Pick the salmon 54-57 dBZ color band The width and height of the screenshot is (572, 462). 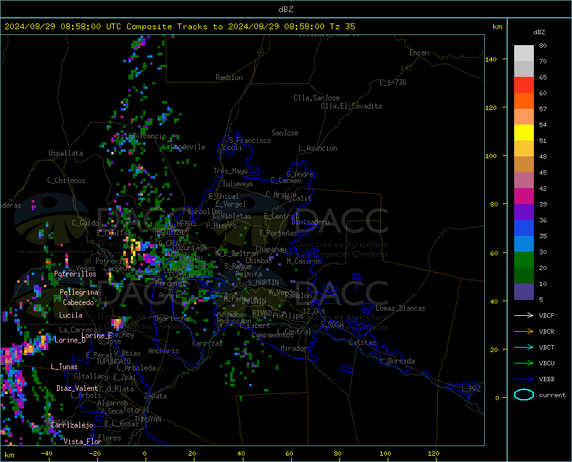[524, 117]
